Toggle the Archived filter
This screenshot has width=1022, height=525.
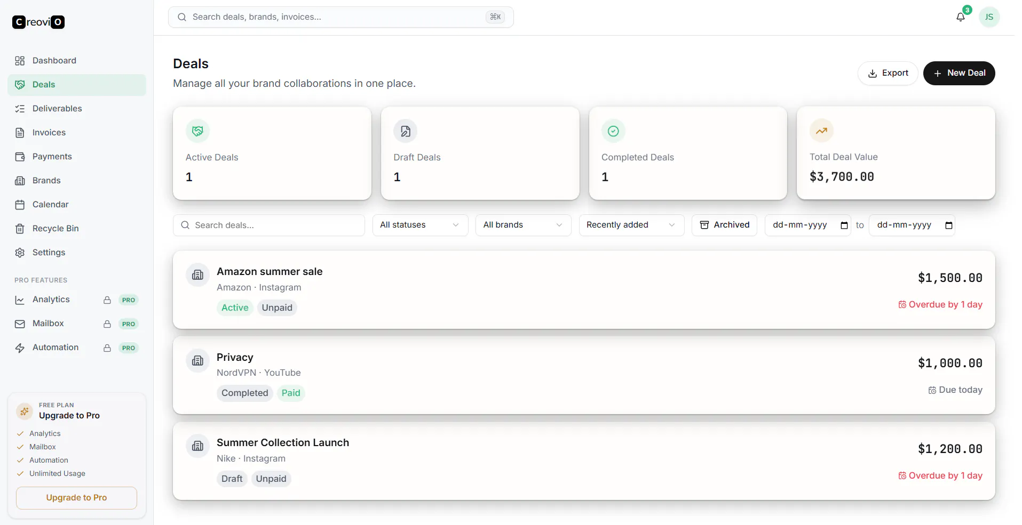[x=724, y=225]
